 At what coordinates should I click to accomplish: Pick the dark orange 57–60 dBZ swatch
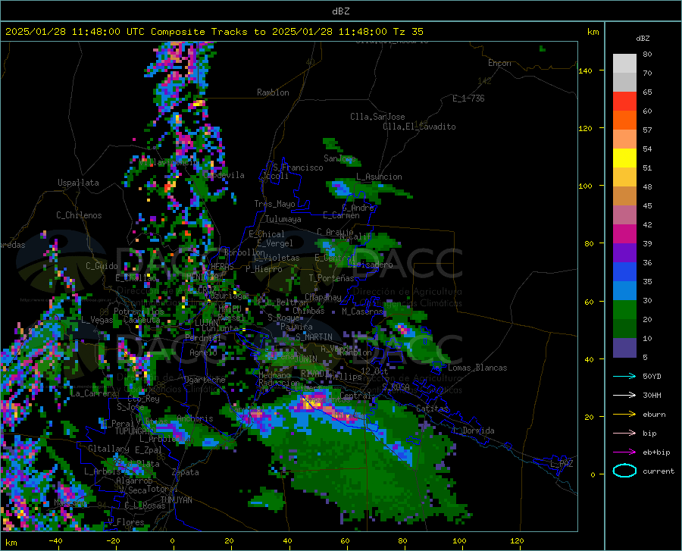tap(624, 121)
